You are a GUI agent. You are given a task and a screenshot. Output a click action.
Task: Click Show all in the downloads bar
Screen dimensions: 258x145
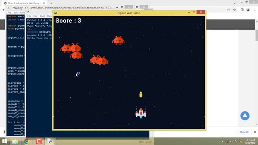pyautogui.click(x=244, y=132)
